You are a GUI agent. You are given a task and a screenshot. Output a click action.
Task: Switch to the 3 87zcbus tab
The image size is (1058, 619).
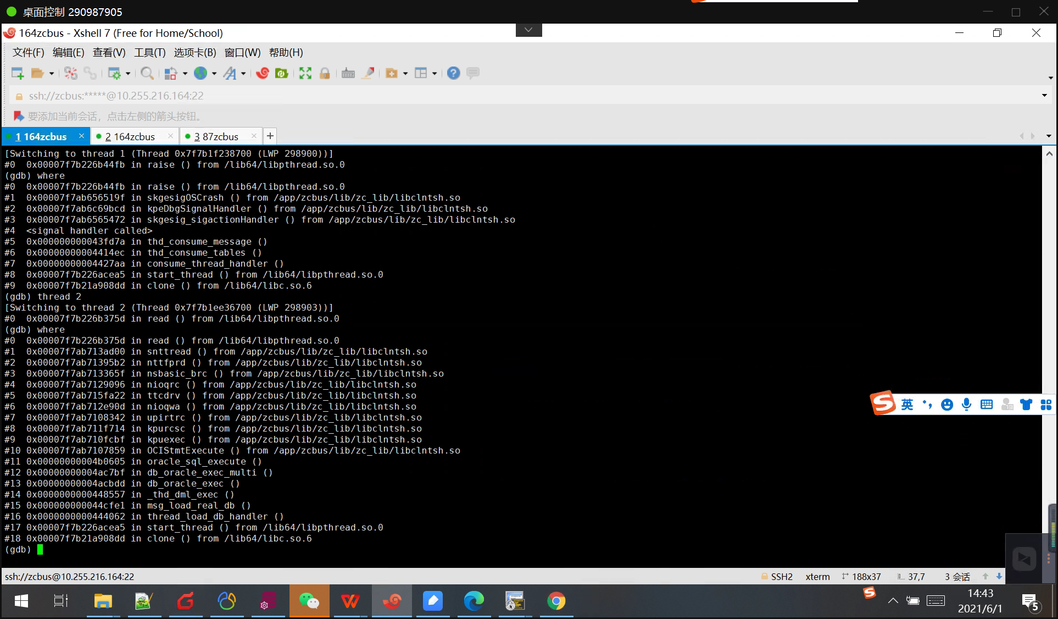pos(216,136)
